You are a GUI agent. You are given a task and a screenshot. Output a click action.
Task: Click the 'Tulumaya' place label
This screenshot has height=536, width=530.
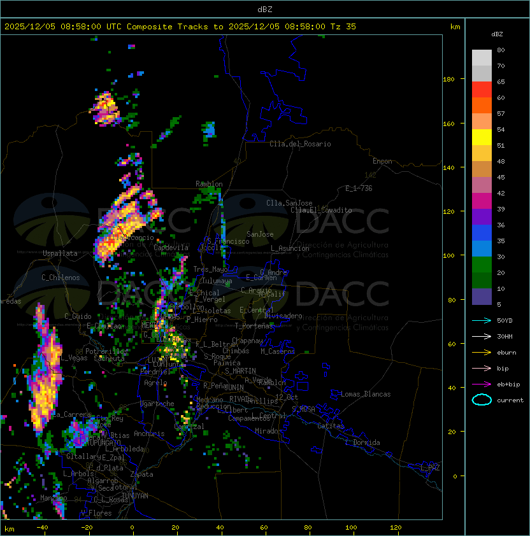pyautogui.click(x=217, y=281)
